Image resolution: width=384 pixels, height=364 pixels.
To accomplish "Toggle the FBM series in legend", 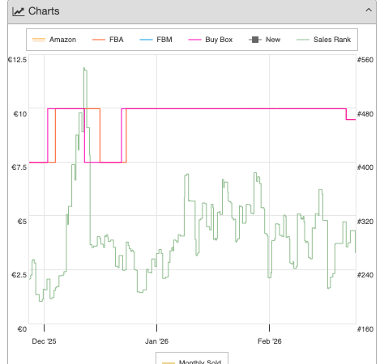I will tap(156, 40).
